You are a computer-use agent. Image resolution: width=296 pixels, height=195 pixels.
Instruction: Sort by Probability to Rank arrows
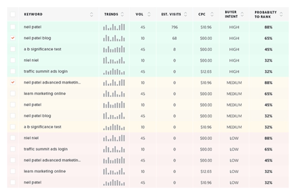pos(281,15)
